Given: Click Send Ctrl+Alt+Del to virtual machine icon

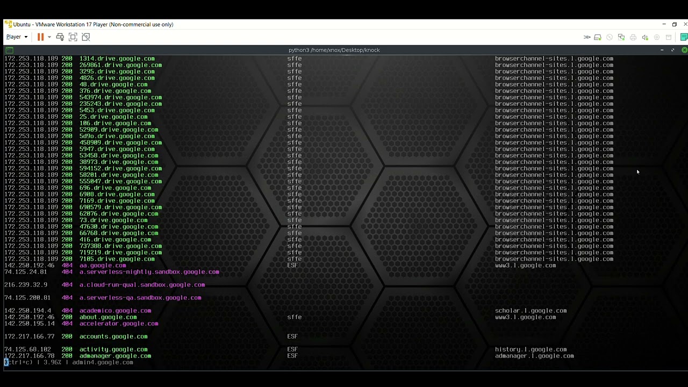Looking at the screenshot, I should (x=60, y=37).
